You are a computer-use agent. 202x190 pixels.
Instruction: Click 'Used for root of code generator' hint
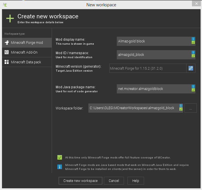pos(77,91)
